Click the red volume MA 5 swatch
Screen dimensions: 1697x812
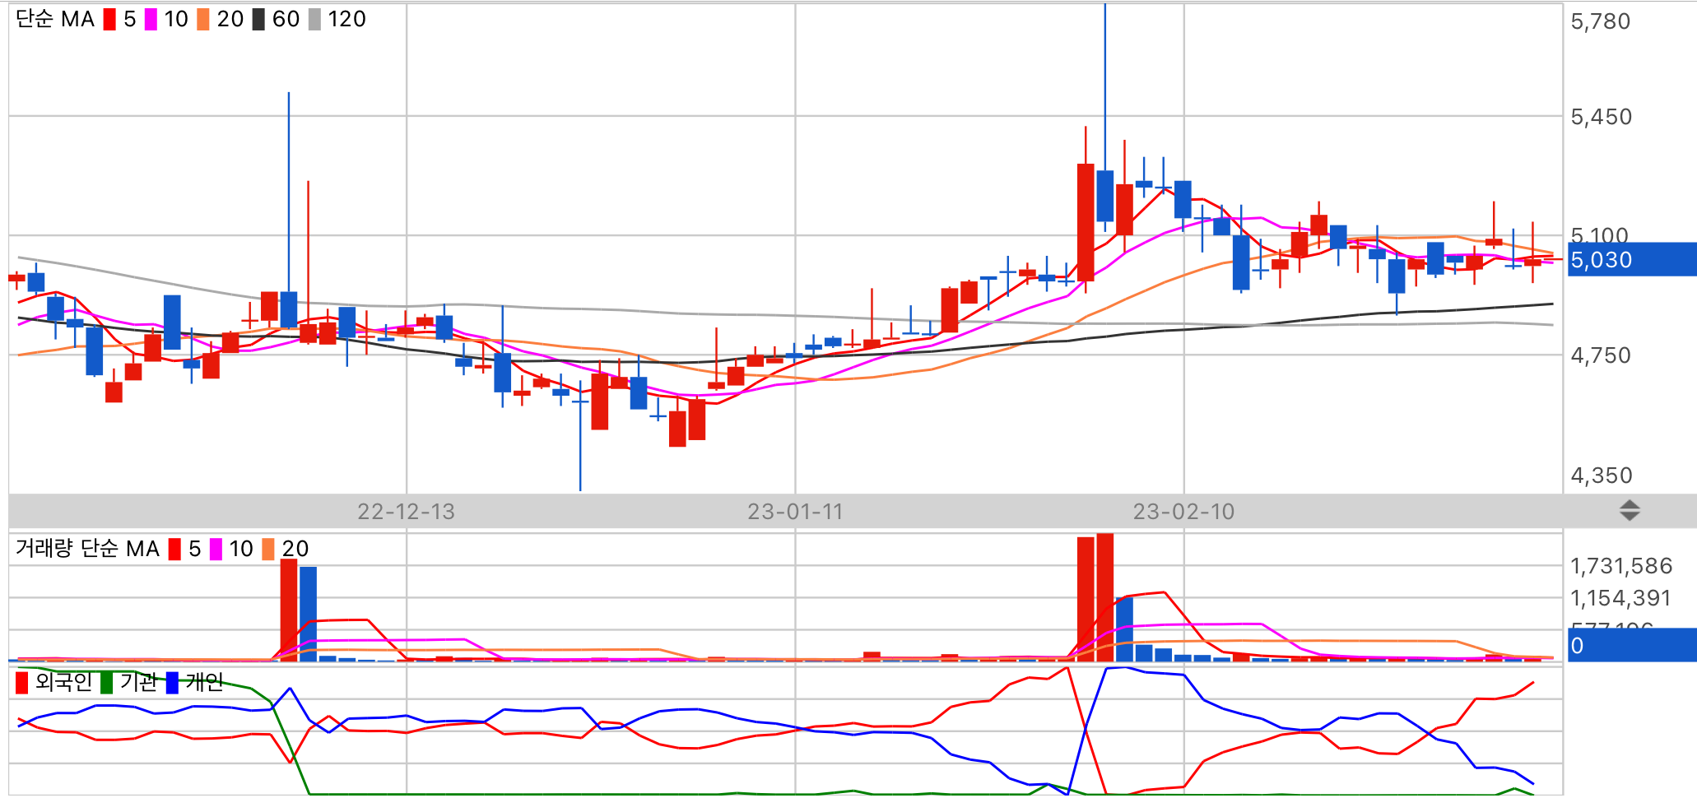[x=174, y=549]
